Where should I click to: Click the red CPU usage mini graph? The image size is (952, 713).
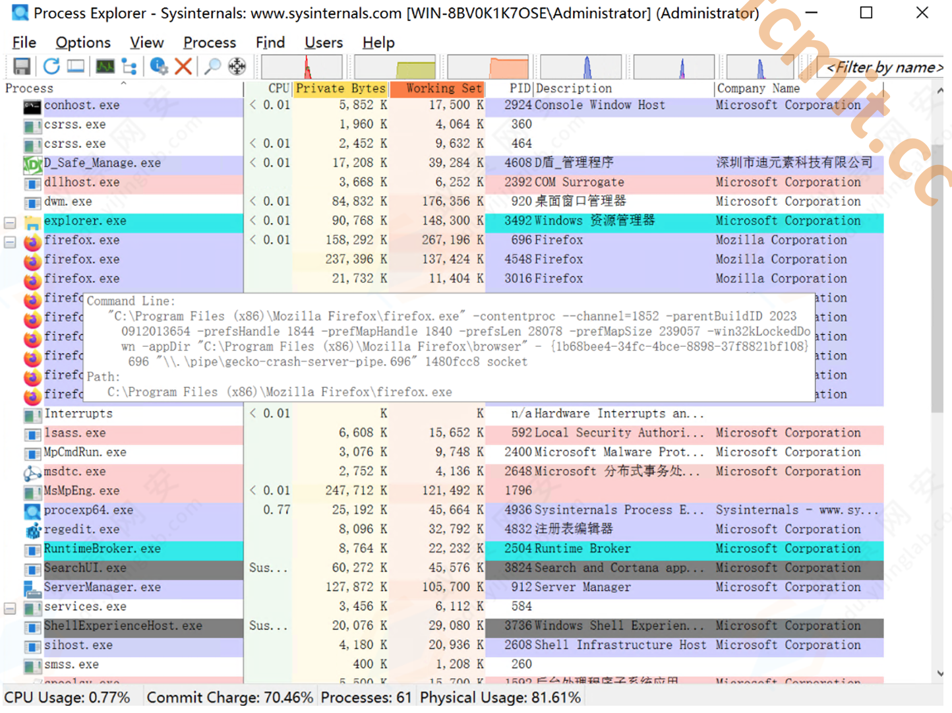click(x=302, y=67)
